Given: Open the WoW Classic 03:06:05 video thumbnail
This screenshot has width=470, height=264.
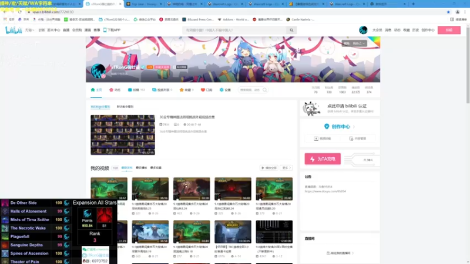Looking at the screenshot, I should pyautogui.click(x=233, y=232).
